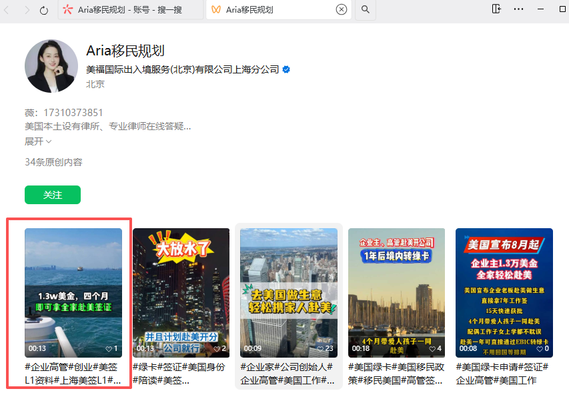Click the sidebar panel icon in title bar

point(496,9)
